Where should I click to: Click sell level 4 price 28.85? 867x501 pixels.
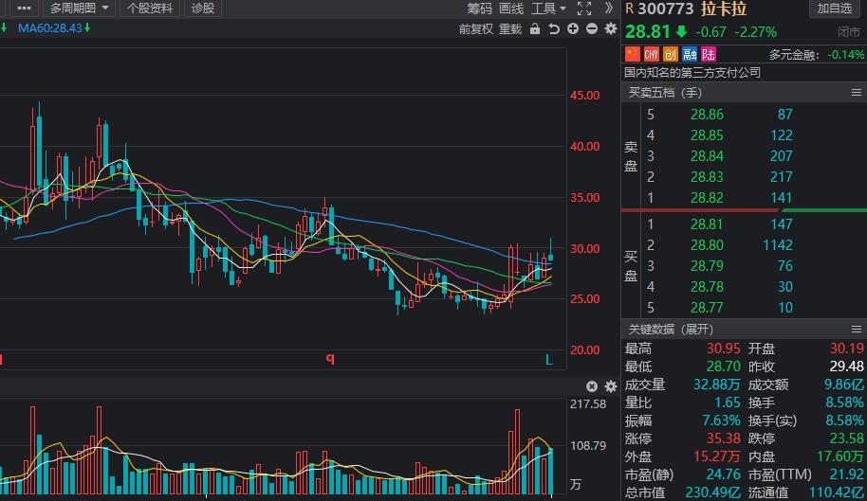(x=707, y=135)
